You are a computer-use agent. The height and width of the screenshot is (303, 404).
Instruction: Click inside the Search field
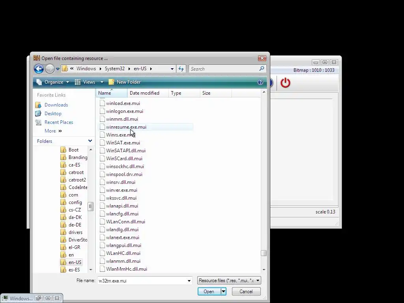[x=224, y=69]
